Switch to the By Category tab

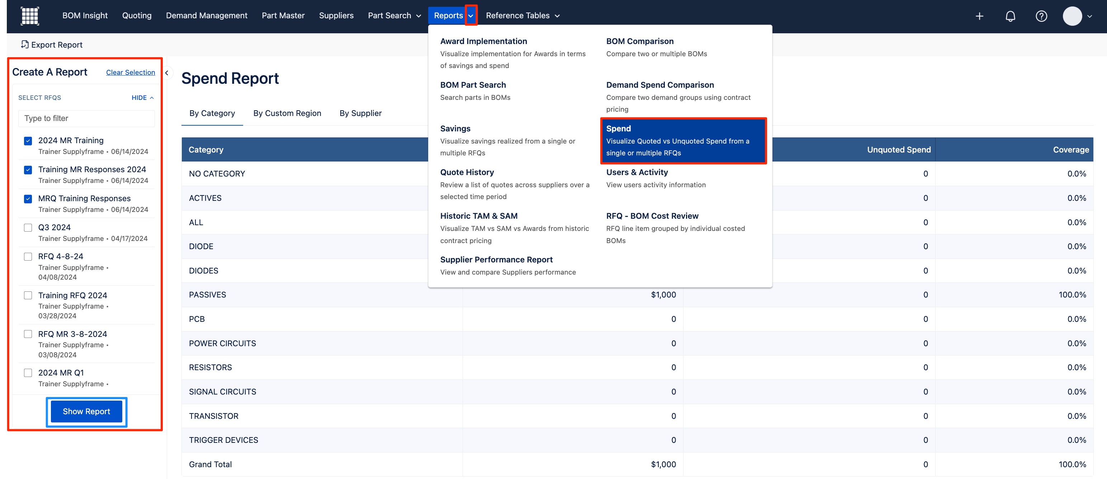pyautogui.click(x=212, y=113)
